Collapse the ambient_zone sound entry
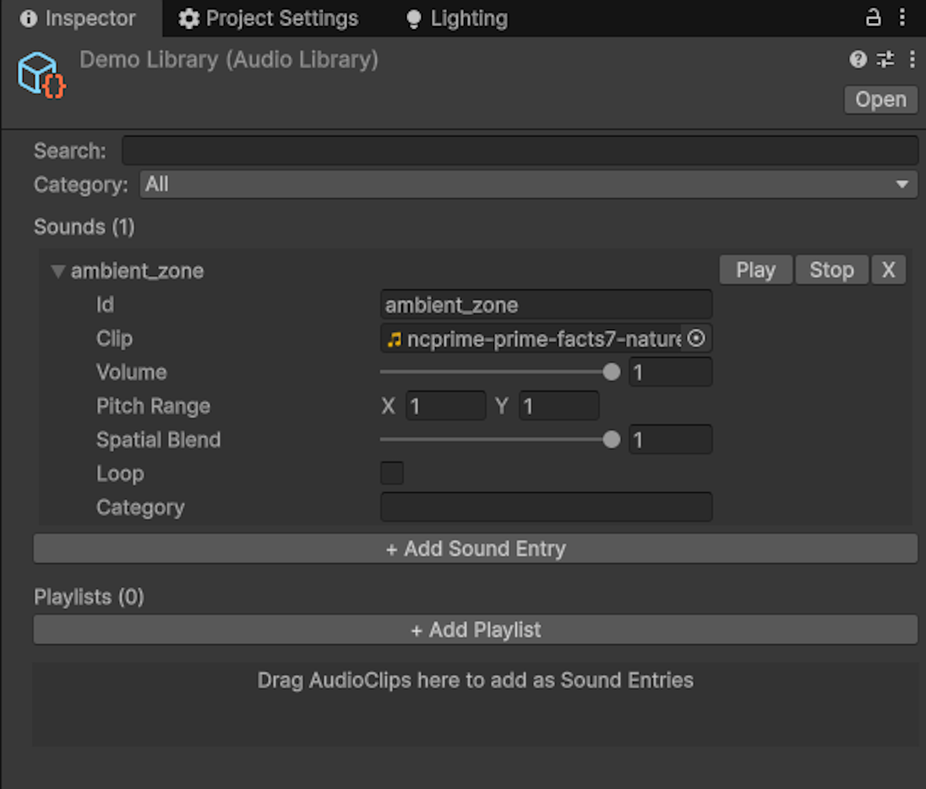The width and height of the screenshot is (926, 789). [x=58, y=271]
